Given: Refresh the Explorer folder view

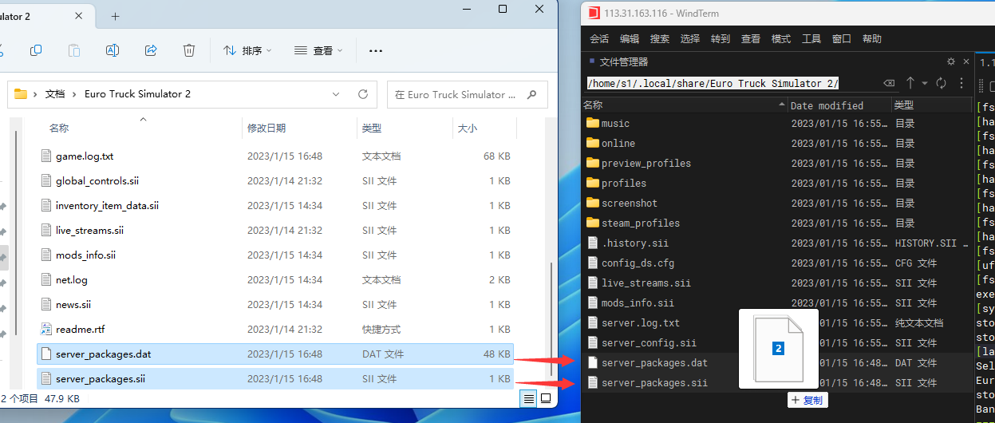Looking at the screenshot, I should (363, 94).
